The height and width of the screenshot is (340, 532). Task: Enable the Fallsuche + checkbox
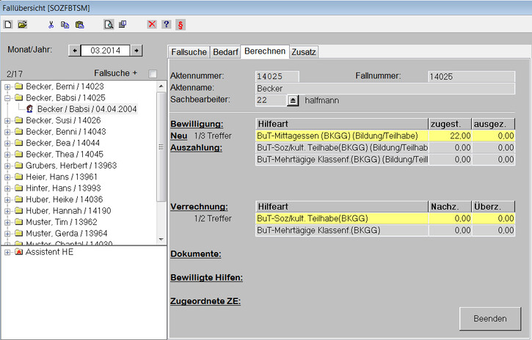click(x=152, y=74)
